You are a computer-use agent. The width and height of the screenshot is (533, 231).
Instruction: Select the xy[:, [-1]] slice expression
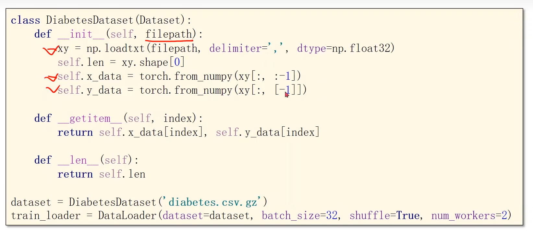(x=270, y=90)
